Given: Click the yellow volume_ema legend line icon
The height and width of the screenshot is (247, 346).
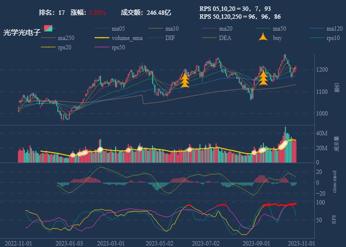Looking at the screenshot, I should (x=102, y=38).
